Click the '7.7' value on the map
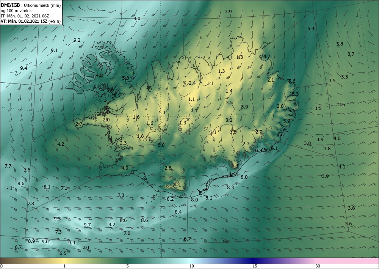Screen dimensions: 379x269 point(8,166)
